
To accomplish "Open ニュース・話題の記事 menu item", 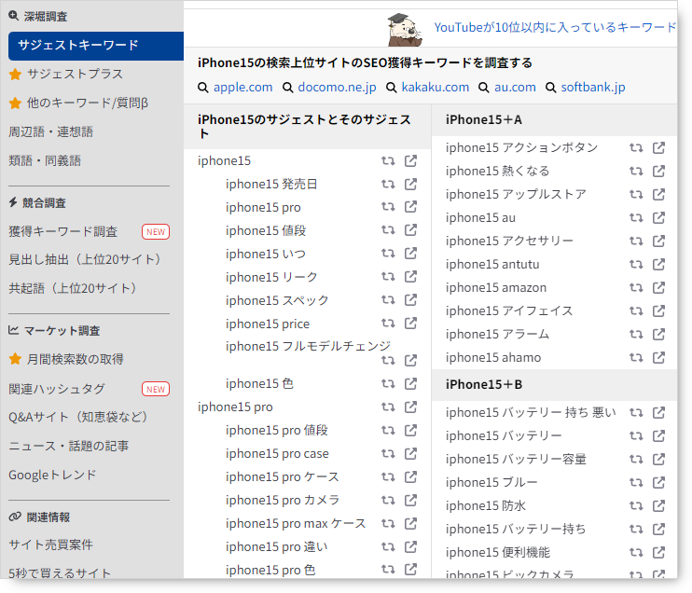I will [68, 446].
